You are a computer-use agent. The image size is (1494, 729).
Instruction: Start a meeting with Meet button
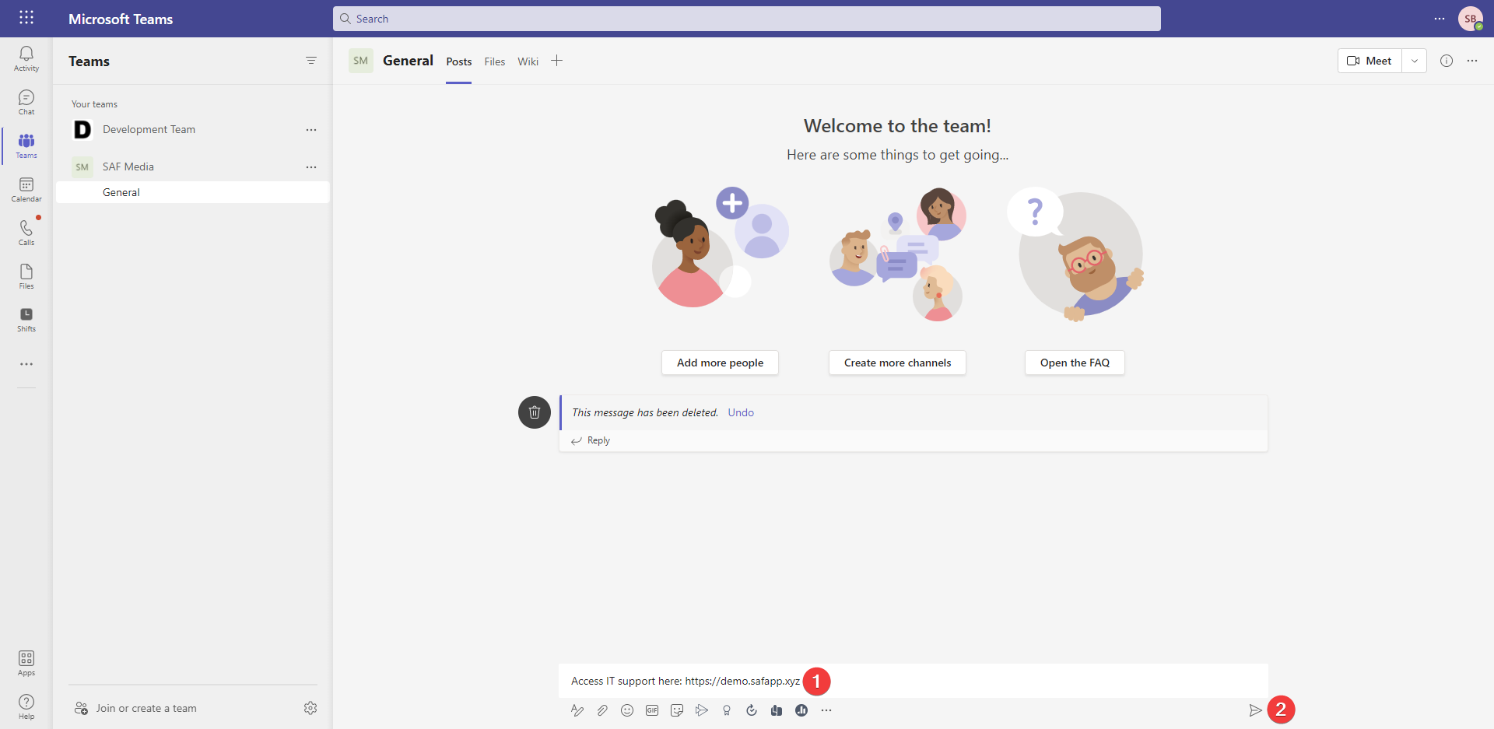point(1370,61)
